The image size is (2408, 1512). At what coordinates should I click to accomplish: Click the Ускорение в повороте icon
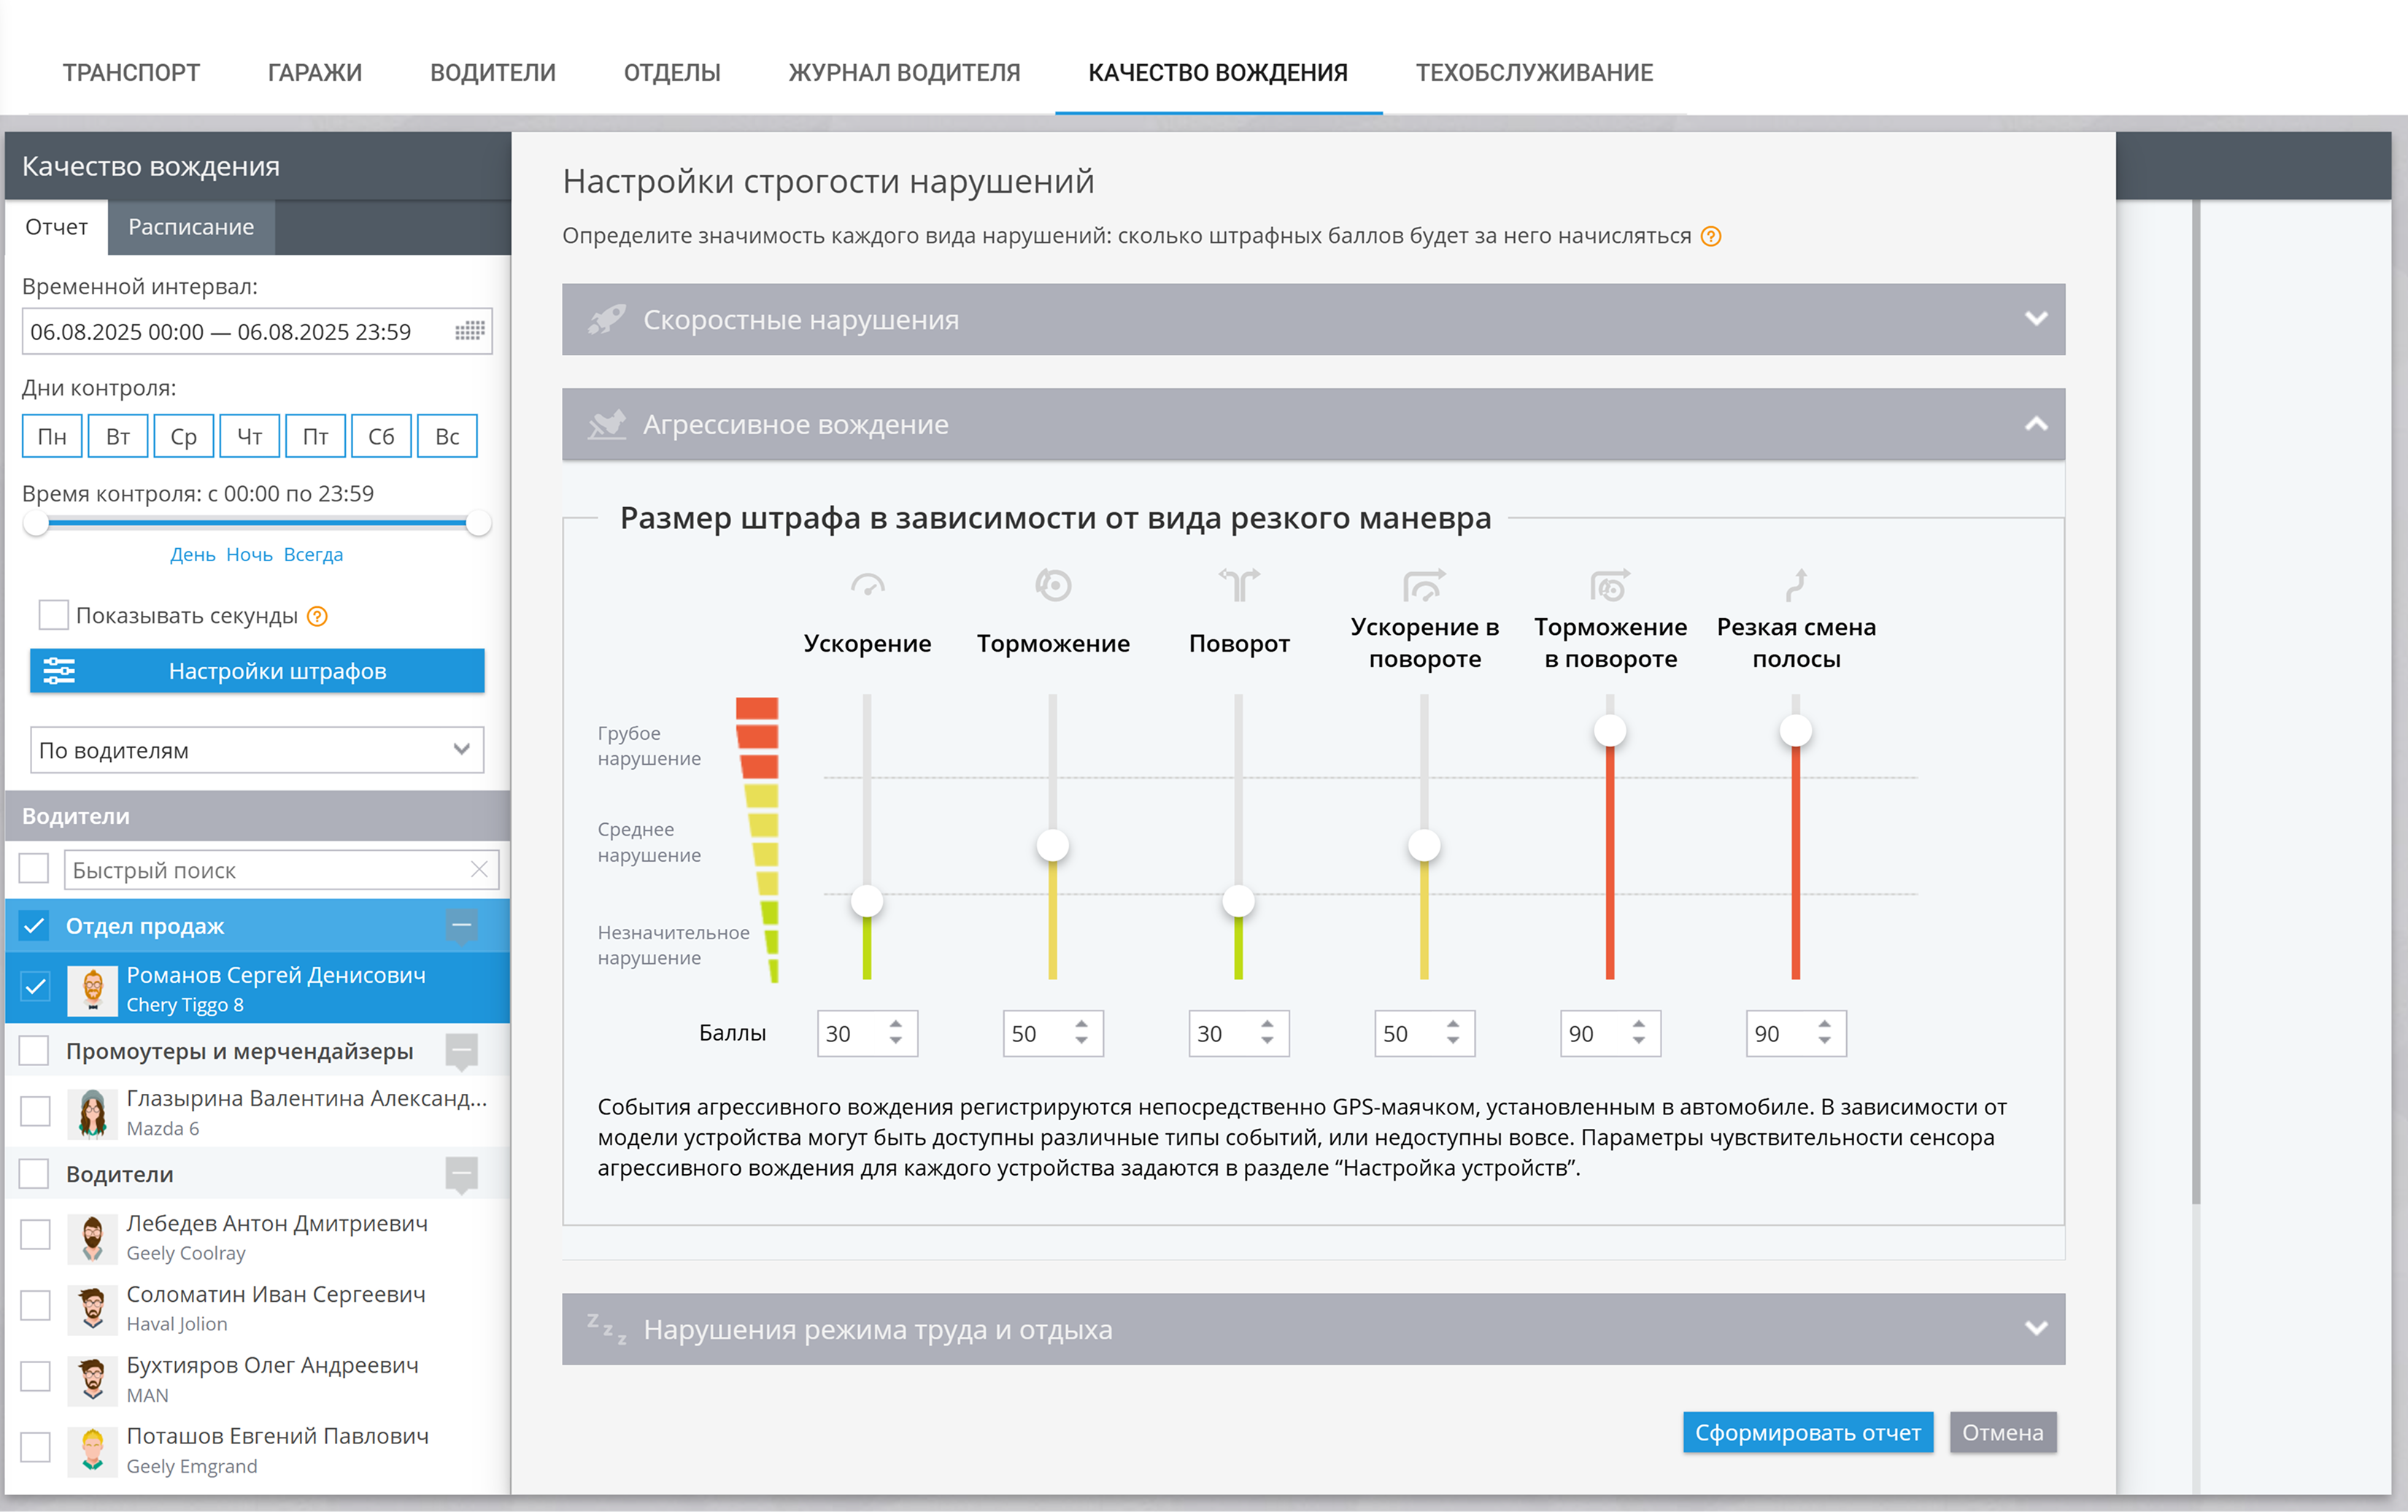point(1424,584)
